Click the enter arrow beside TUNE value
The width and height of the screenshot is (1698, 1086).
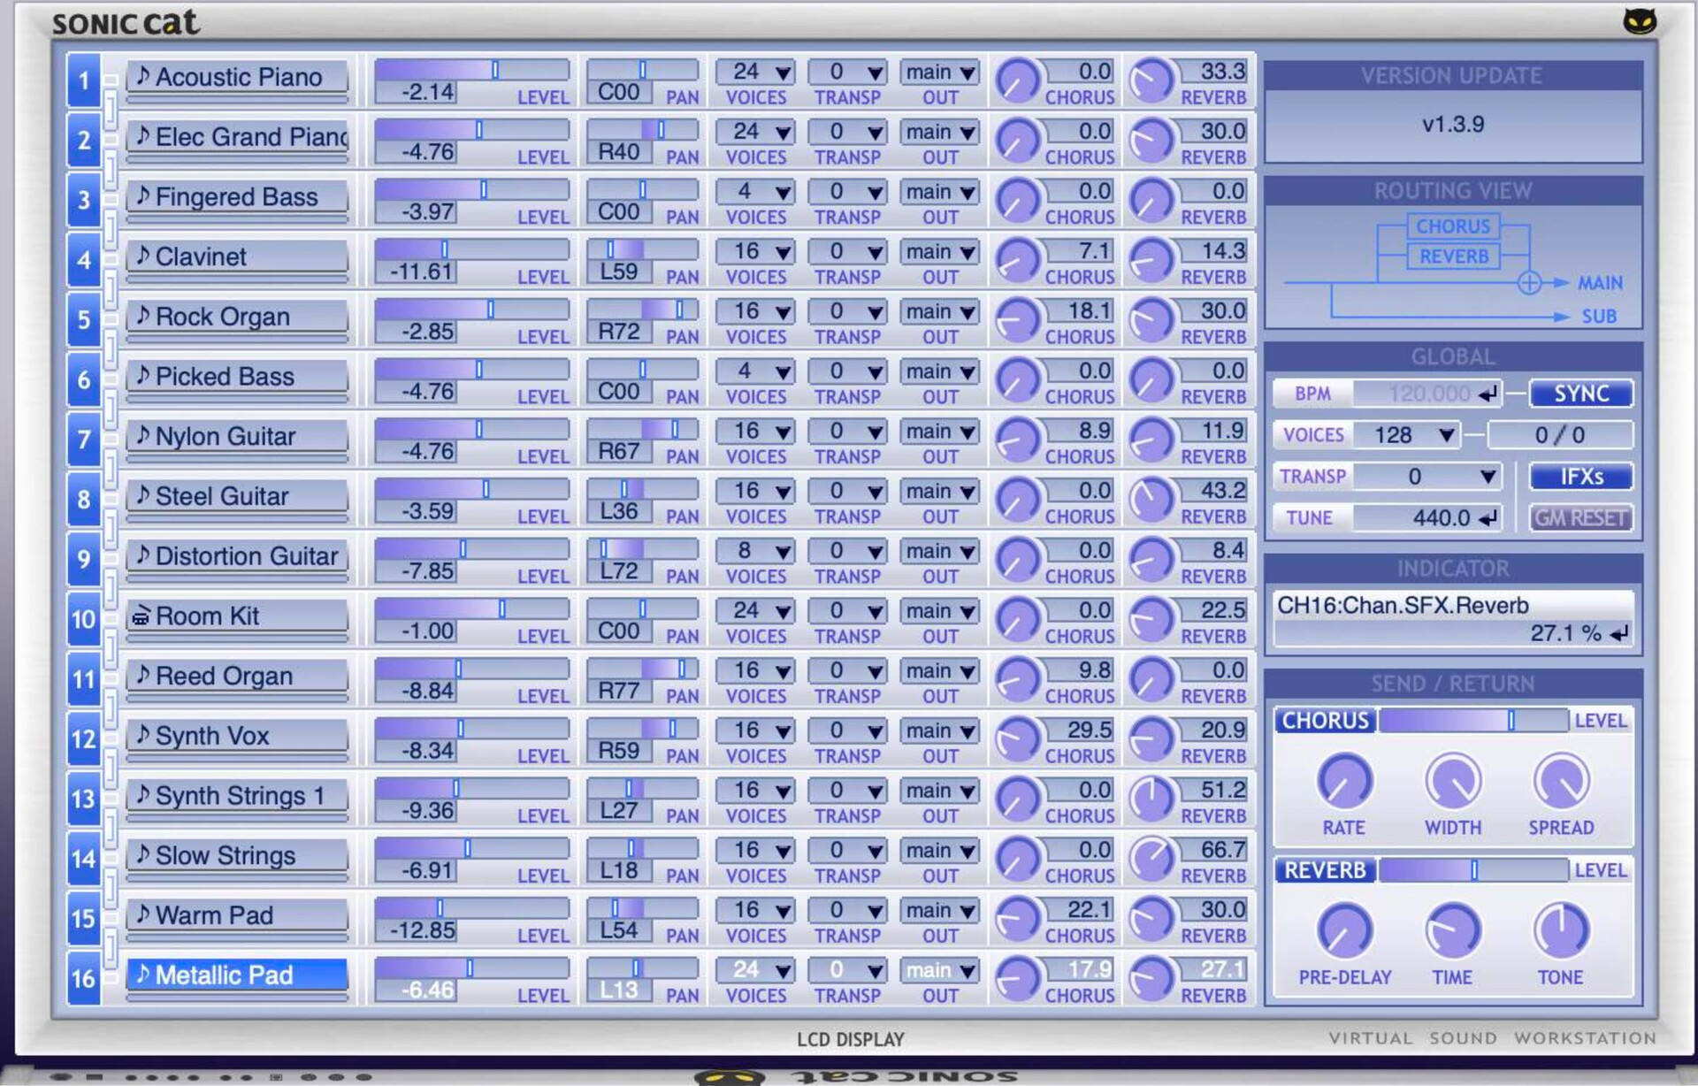pyautogui.click(x=1489, y=517)
